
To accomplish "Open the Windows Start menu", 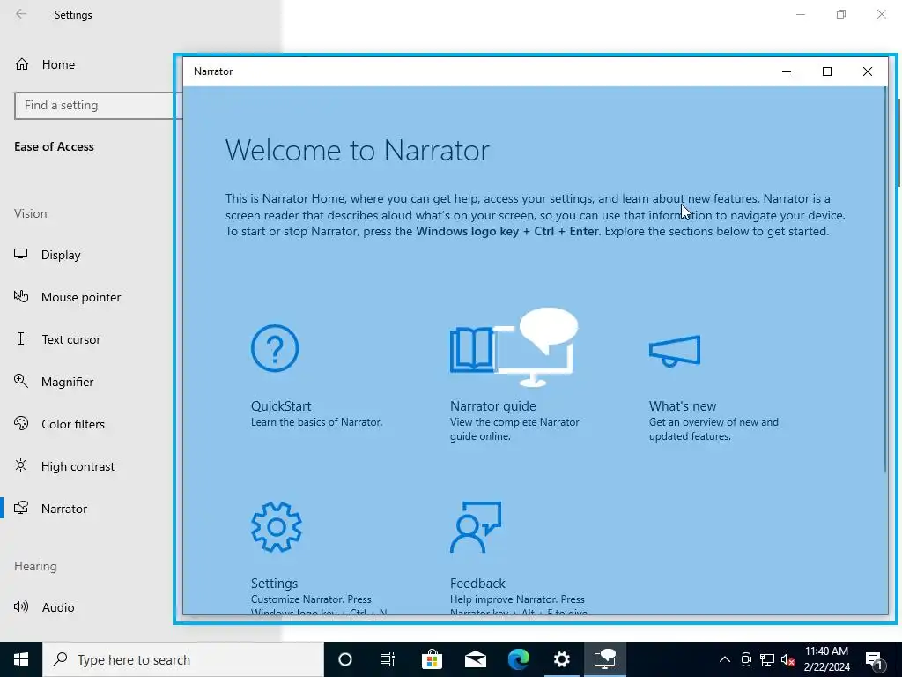I will pyautogui.click(x=21, y=659).
